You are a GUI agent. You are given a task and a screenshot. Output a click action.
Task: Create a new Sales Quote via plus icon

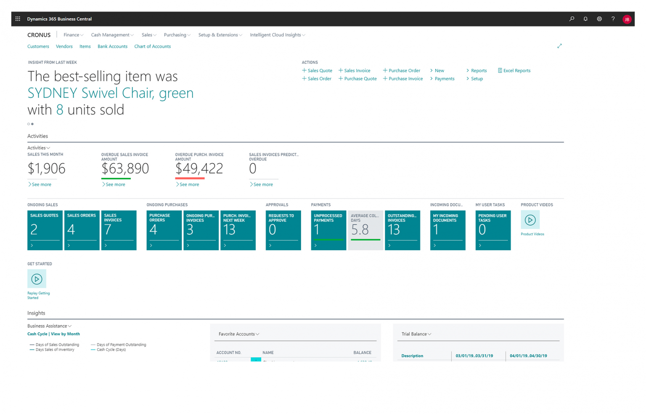click(304, 70)
